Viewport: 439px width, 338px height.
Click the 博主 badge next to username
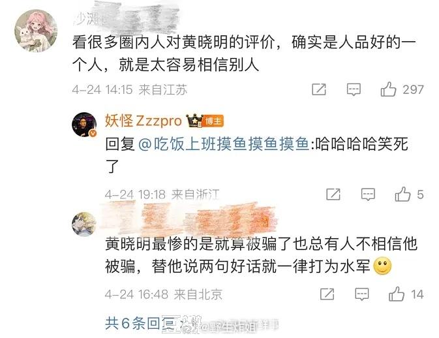[213, 121]
